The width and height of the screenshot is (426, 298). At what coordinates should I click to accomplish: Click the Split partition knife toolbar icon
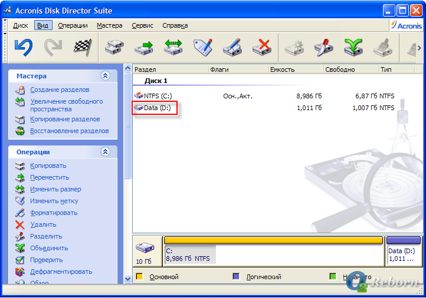point(323,48)
